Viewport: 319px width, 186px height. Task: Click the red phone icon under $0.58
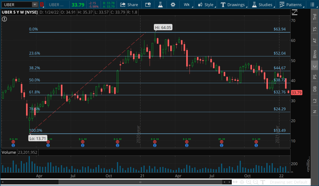click(x=221, y=142)
